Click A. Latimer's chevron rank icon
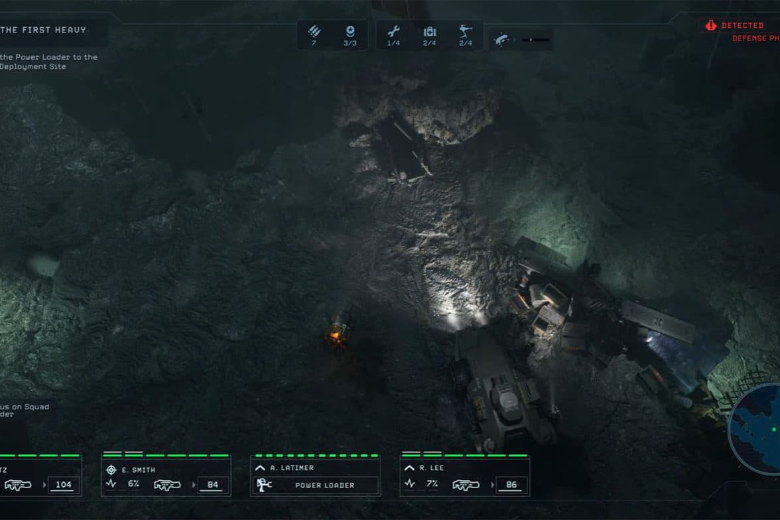The image size is (780, 520). click(260, 468)
